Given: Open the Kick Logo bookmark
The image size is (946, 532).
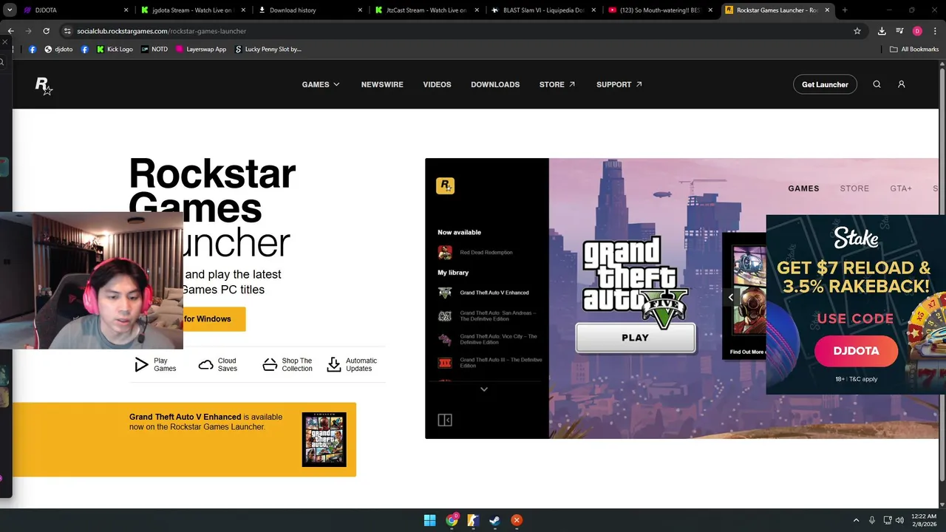Looking at the screenshot, I should point(115,50).
